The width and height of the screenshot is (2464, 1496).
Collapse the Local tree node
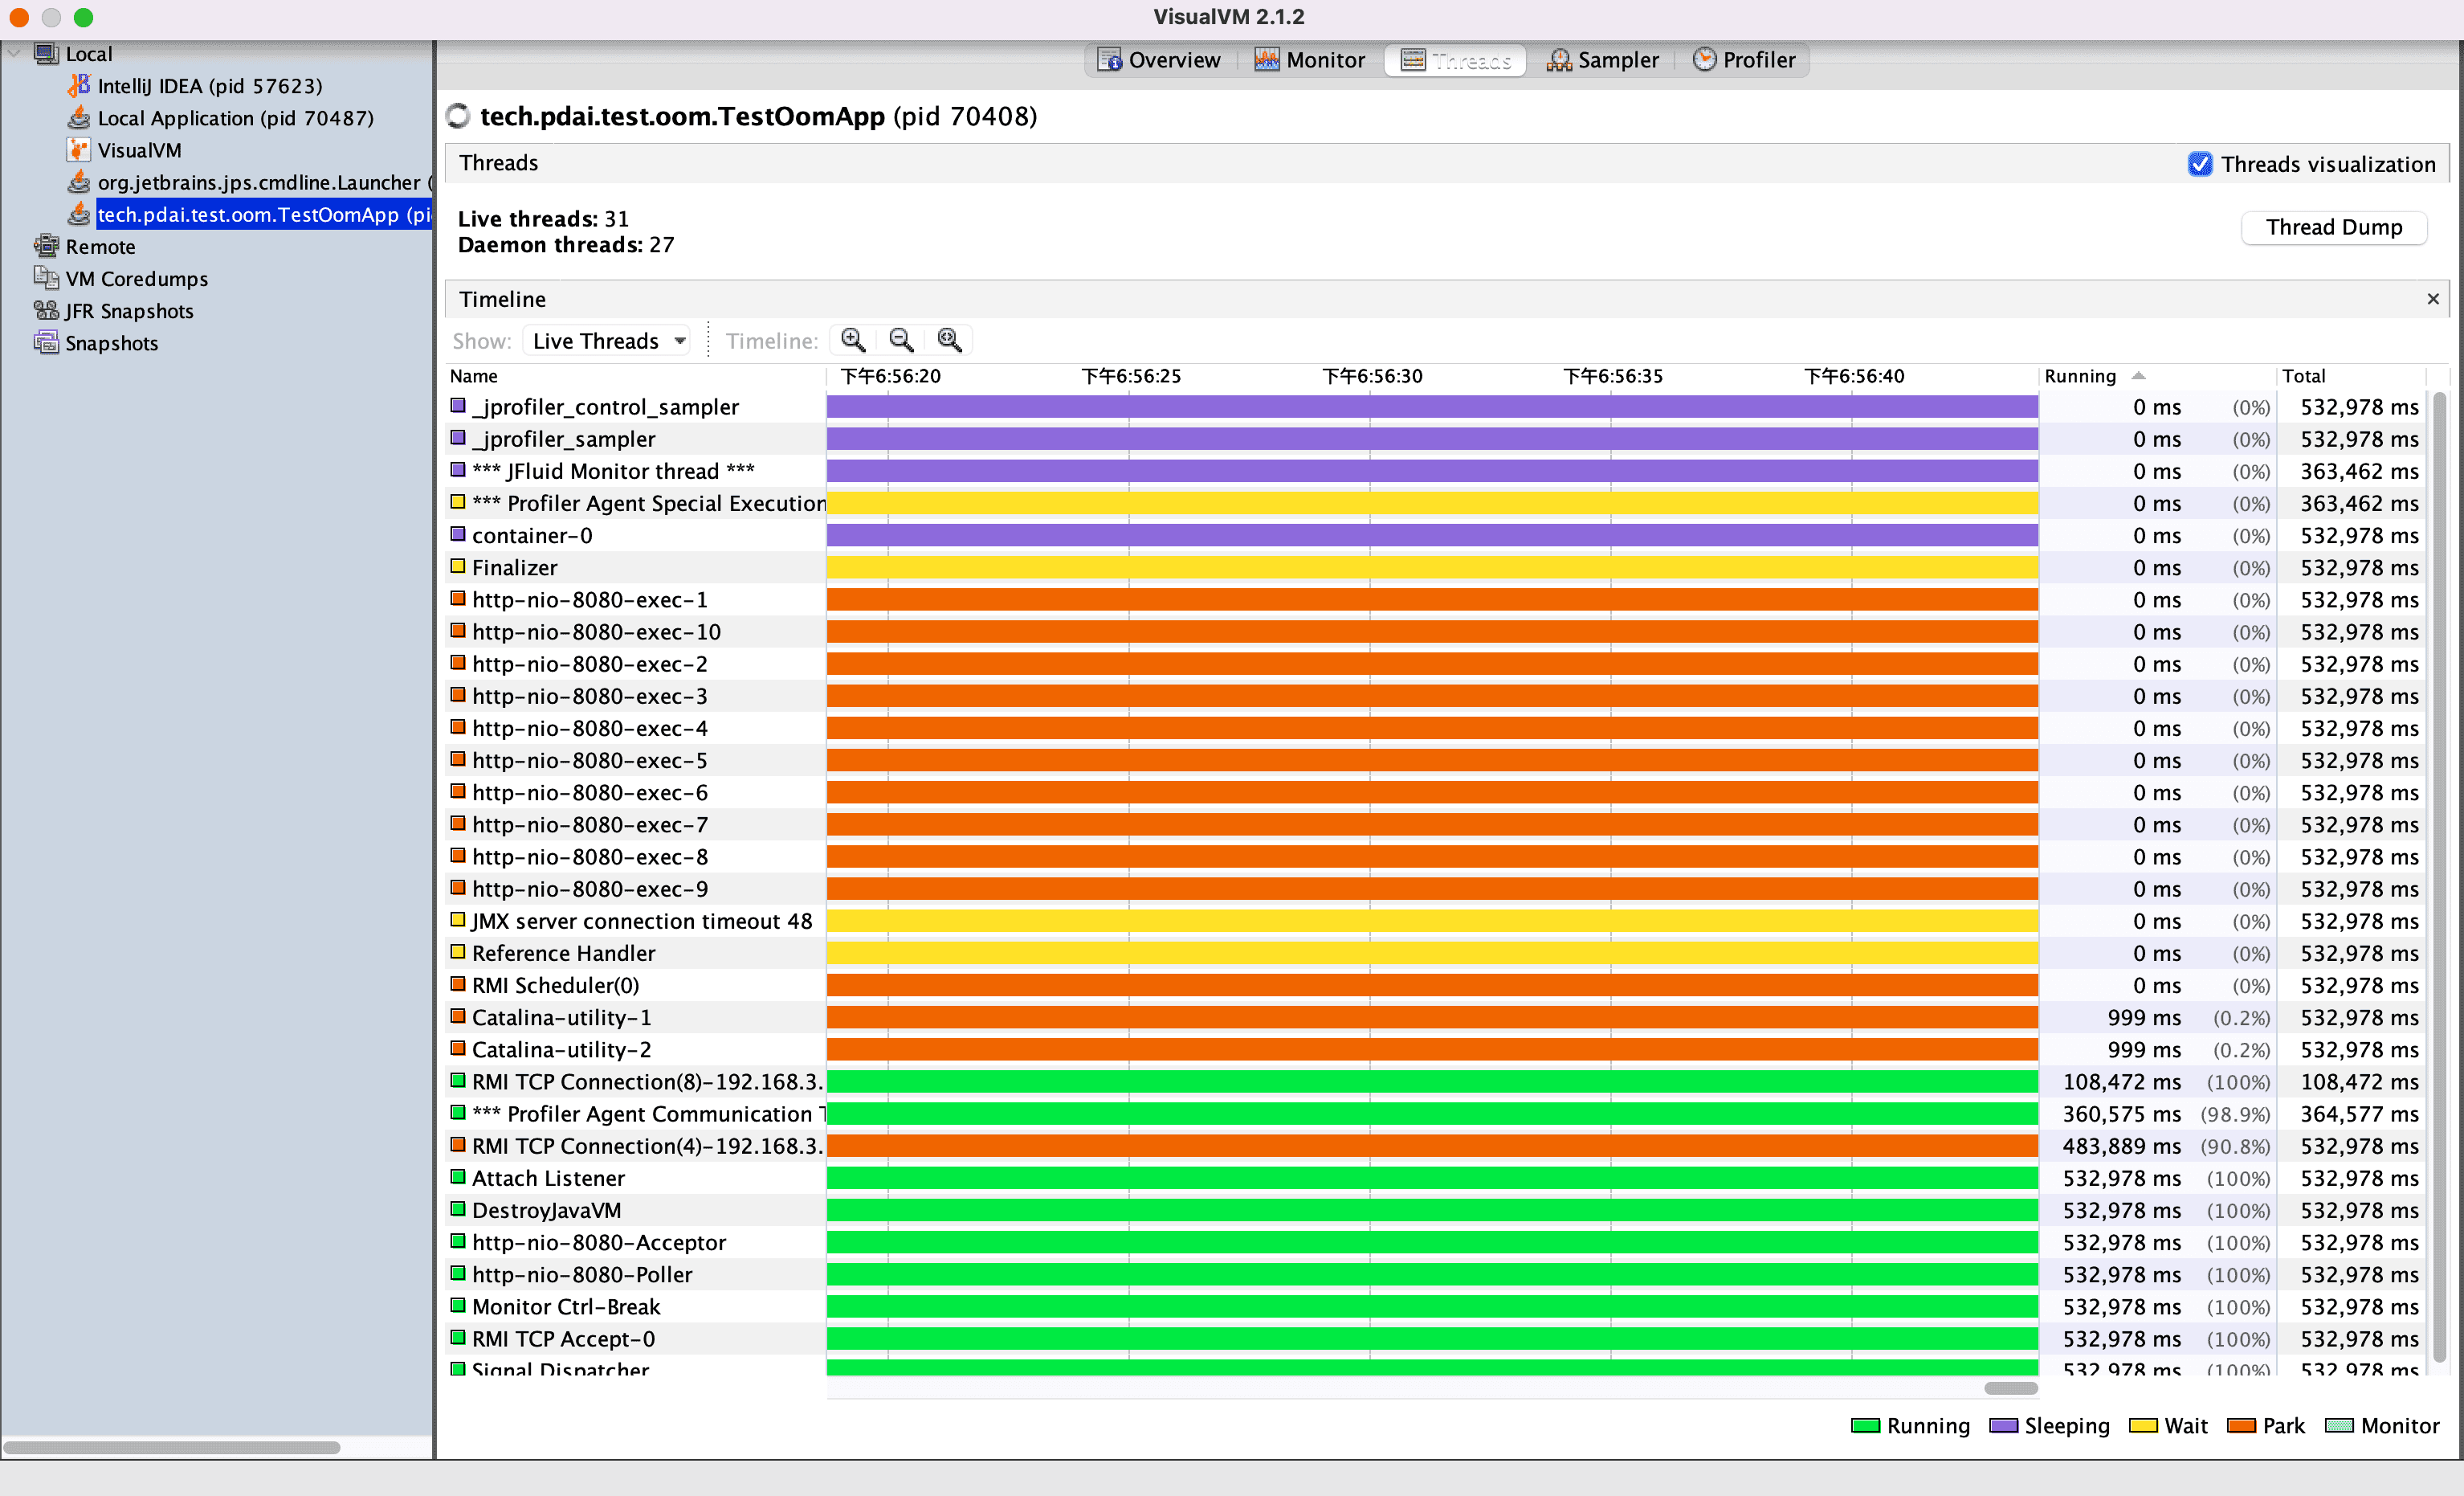click(x=14, y=54)
